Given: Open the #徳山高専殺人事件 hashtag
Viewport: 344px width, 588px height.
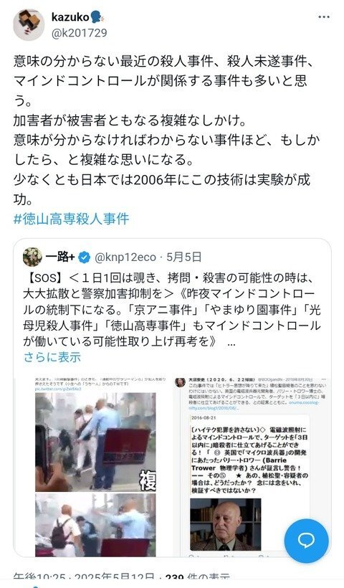Looking at the screenshot, I should point(71,218).
